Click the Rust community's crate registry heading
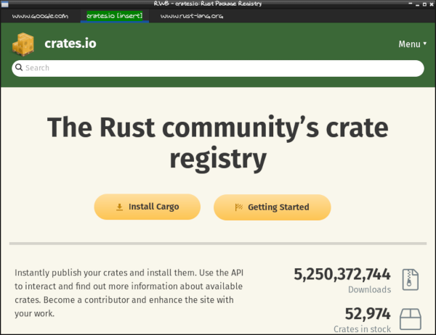Screen dimensions: 436x335 218,144
